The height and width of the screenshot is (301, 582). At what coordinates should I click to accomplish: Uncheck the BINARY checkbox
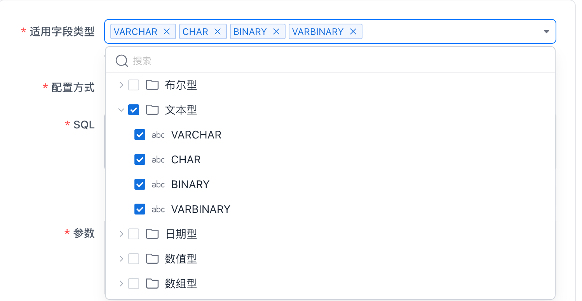tap(140, 184)
